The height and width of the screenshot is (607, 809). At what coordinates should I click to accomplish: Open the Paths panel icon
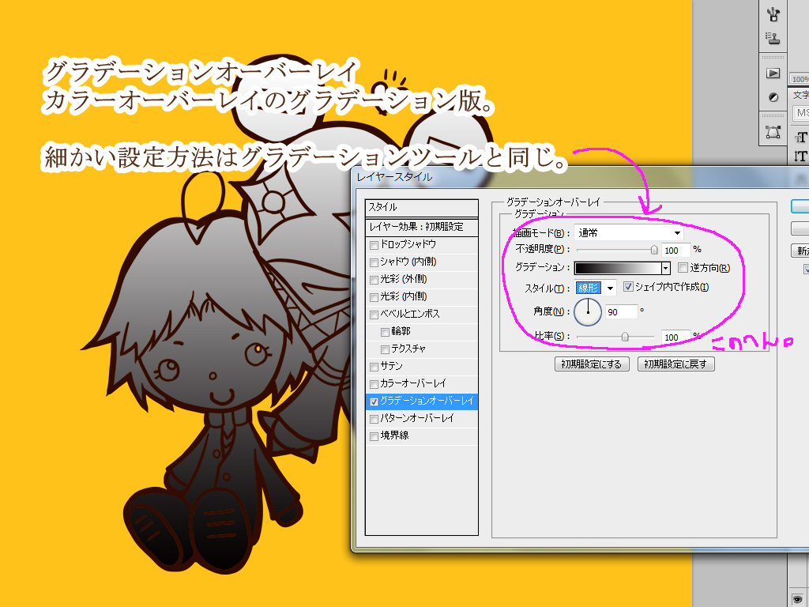[773, 131]
